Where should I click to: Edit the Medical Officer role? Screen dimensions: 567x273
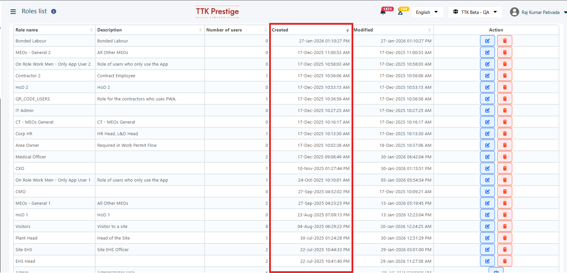tap(487, 157)
